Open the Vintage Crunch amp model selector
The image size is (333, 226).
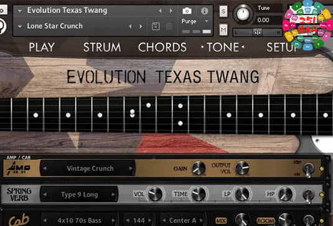(x=88, y=168)
